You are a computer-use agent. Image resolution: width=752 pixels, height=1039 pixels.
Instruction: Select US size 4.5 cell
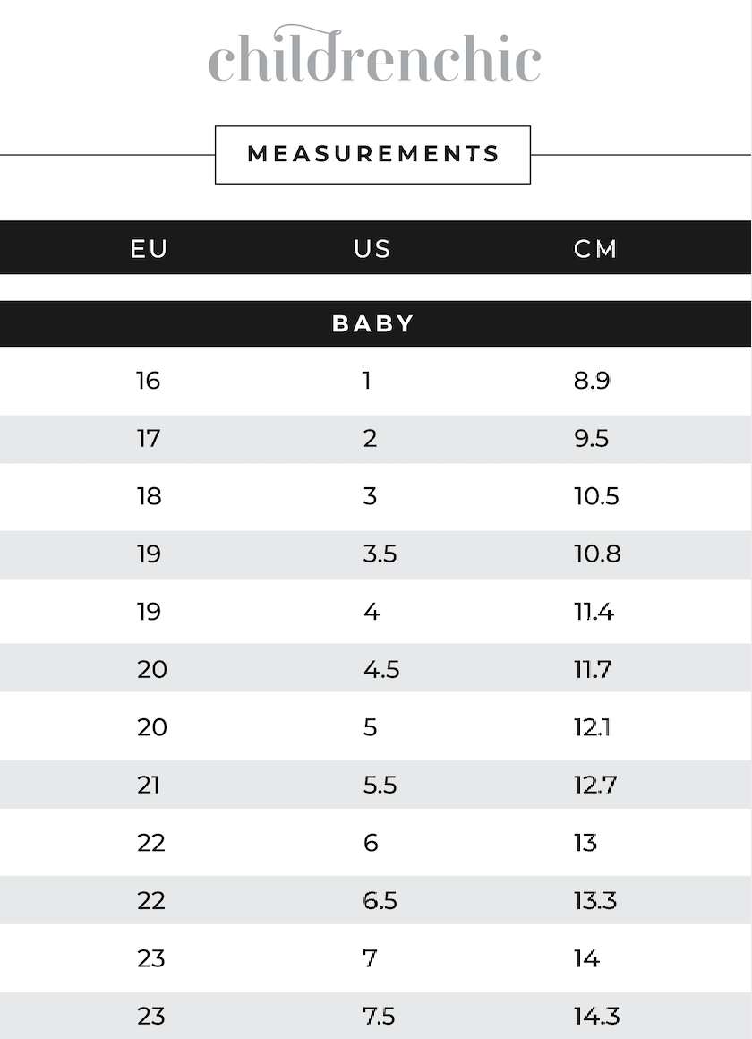(x=381, y=669)
